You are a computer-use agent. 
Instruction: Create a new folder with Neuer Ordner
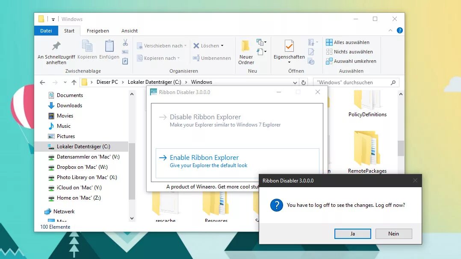[246, 52]
